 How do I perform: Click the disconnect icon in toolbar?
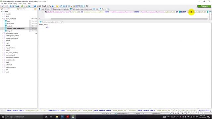tap(7, 6)
